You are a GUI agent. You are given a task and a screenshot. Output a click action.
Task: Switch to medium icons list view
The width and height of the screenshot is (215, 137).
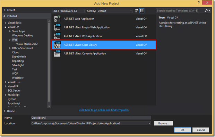(x=142, y=11)
